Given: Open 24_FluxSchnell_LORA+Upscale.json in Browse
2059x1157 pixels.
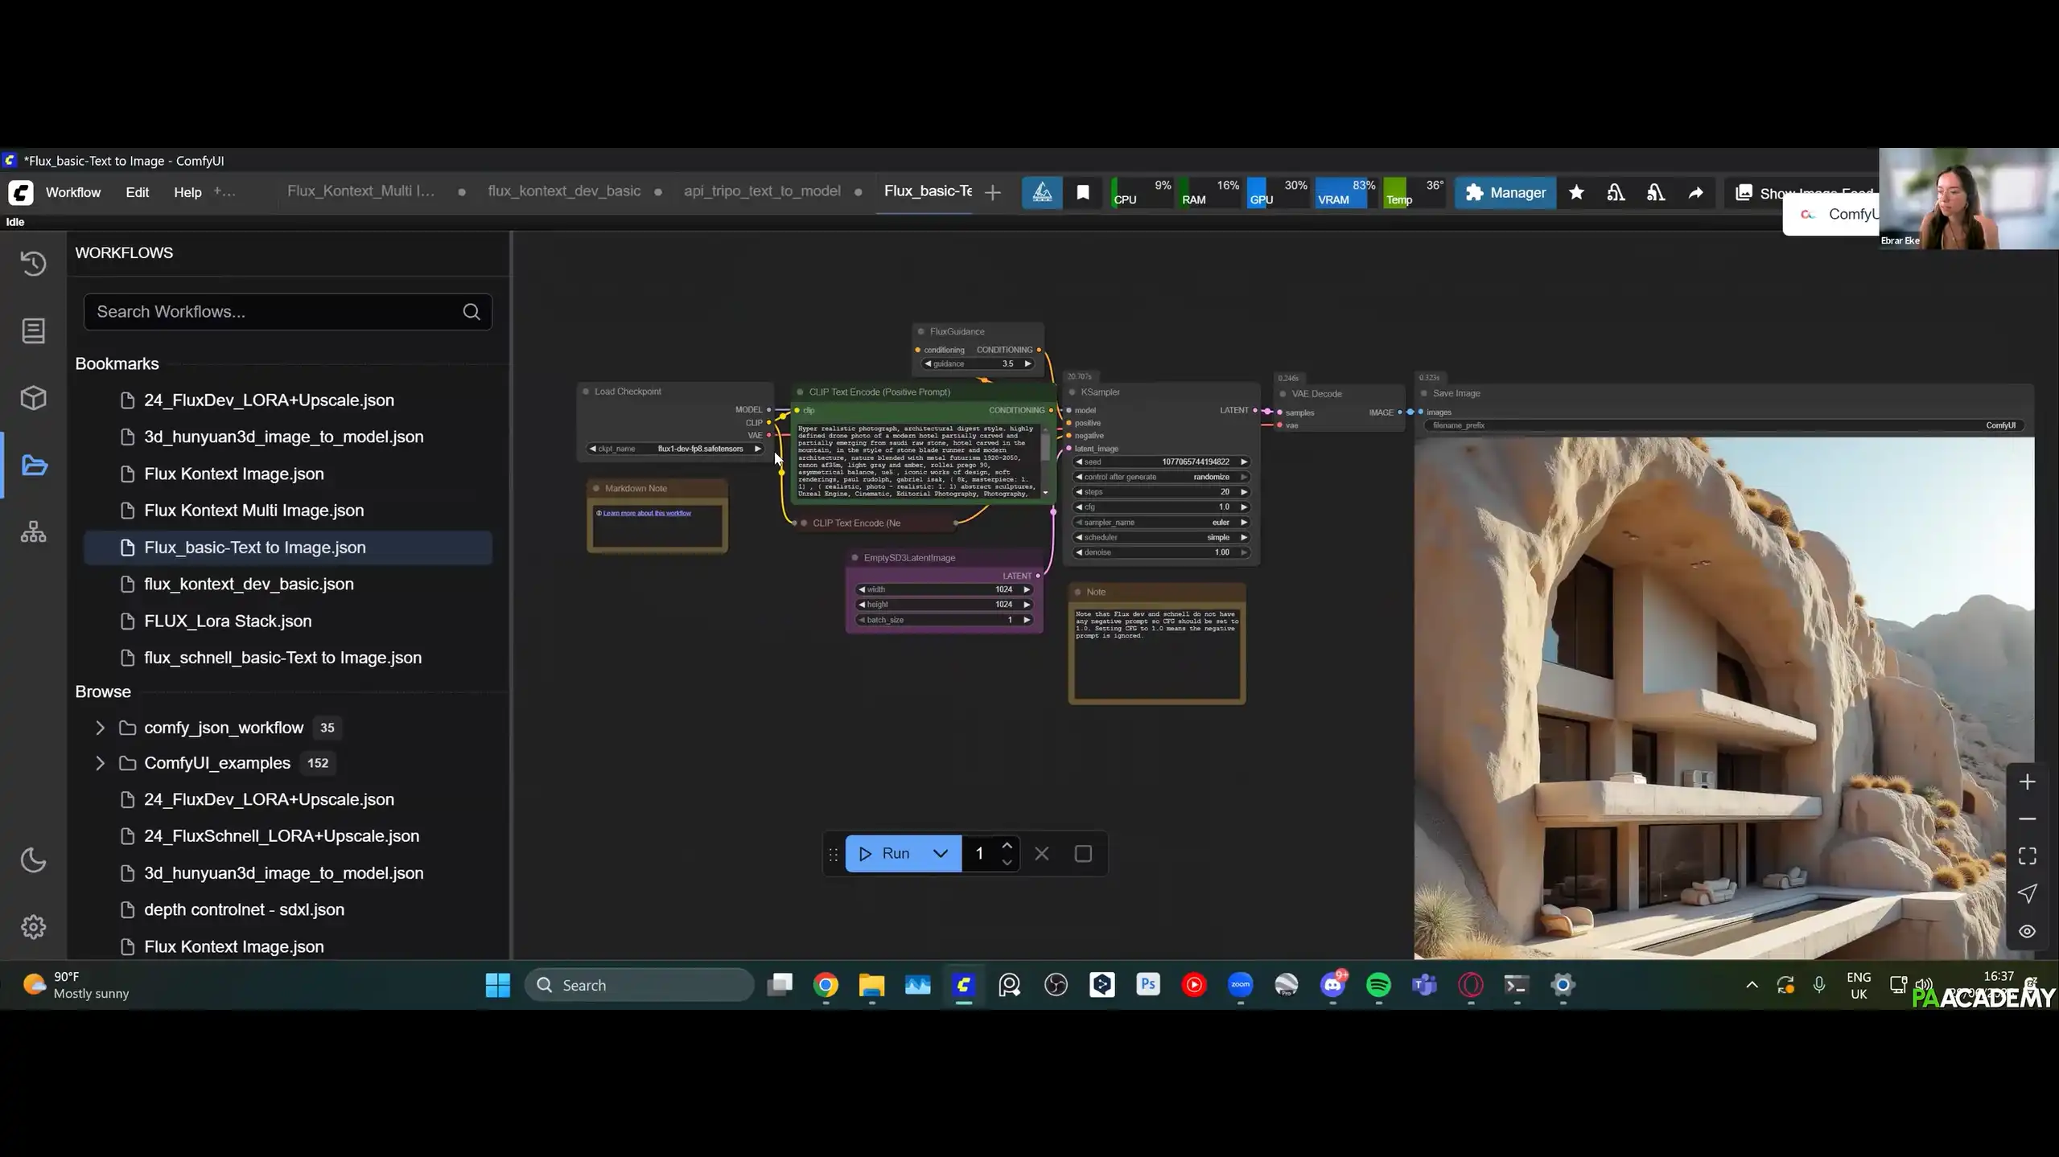Looking at the screenshot, I should click(x=288, y=836).
